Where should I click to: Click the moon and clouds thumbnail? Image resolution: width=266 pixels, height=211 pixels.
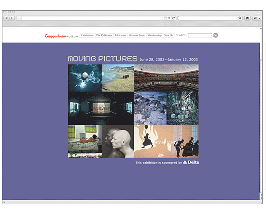pyautogui.click(x=85, y=78)
